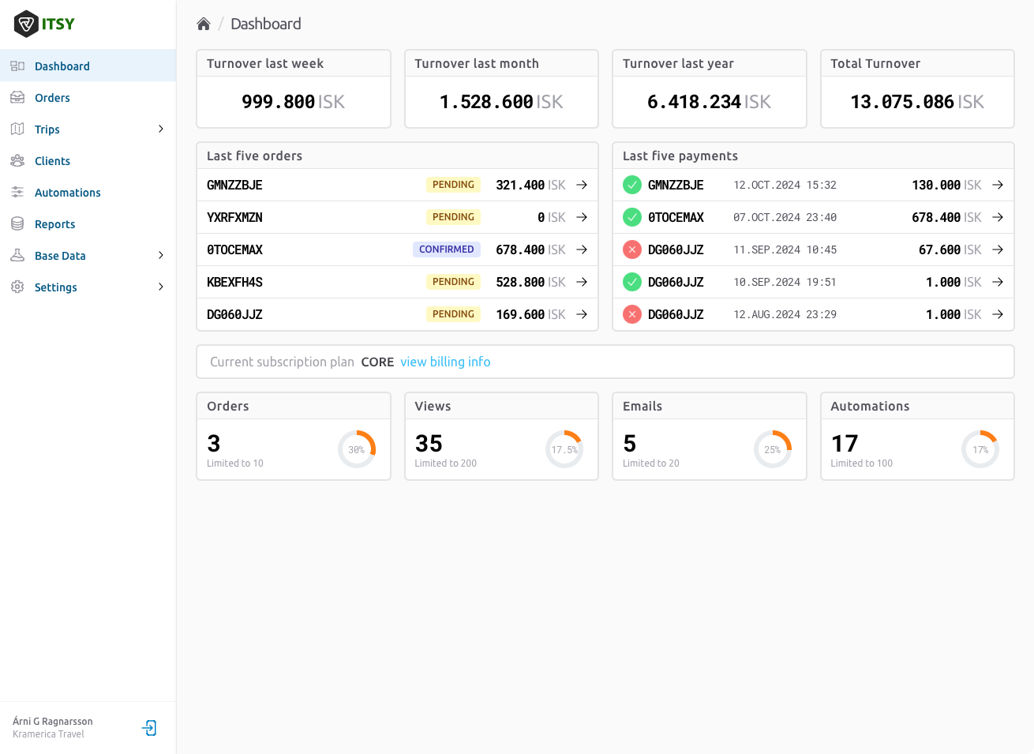
Task: Open the 10.SEP.2024 payment arrow
Action: [998, 282]
